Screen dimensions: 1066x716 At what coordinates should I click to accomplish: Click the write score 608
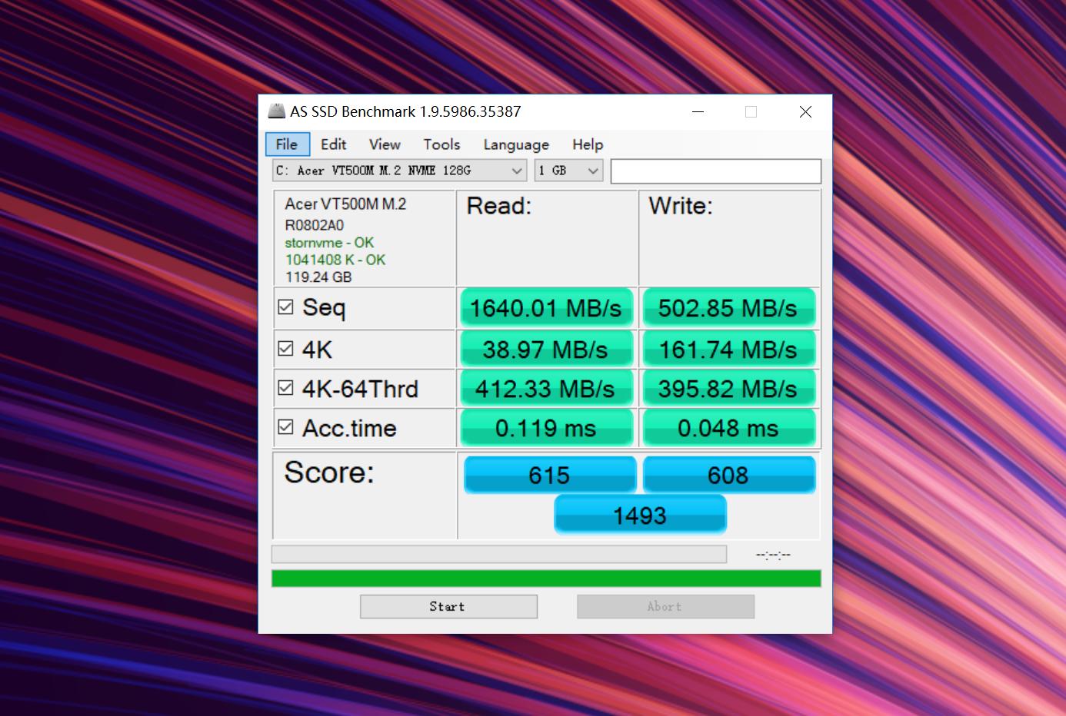pos(728,475)
